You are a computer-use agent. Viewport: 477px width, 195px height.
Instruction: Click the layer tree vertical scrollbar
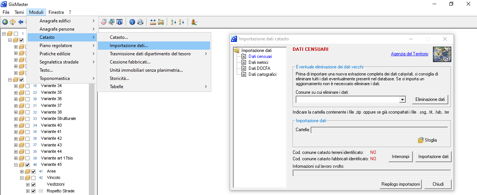[92, 112]
